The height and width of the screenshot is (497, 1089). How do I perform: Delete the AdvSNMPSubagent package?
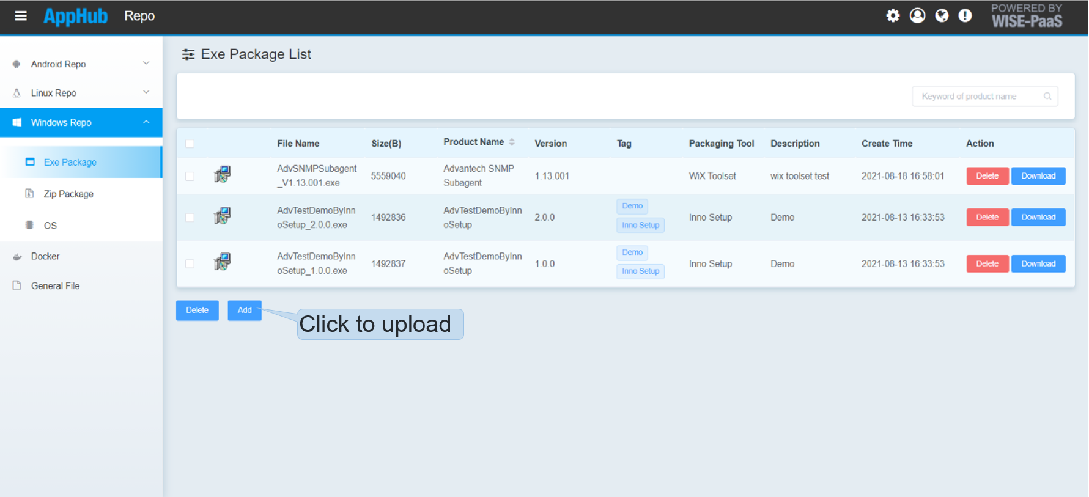[x=987, y=176]
